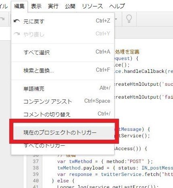Choose コメントの切り替え menu entry

pos(63,114)
